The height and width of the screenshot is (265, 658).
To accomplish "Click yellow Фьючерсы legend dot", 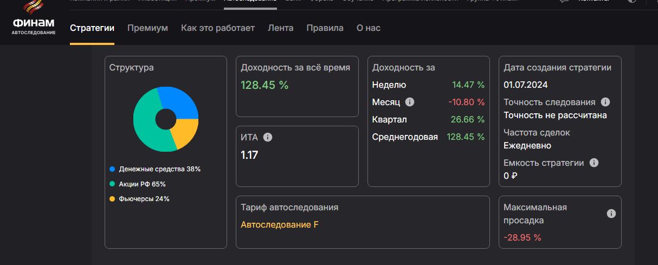I will pyautogui.click(x=112, y=199).
